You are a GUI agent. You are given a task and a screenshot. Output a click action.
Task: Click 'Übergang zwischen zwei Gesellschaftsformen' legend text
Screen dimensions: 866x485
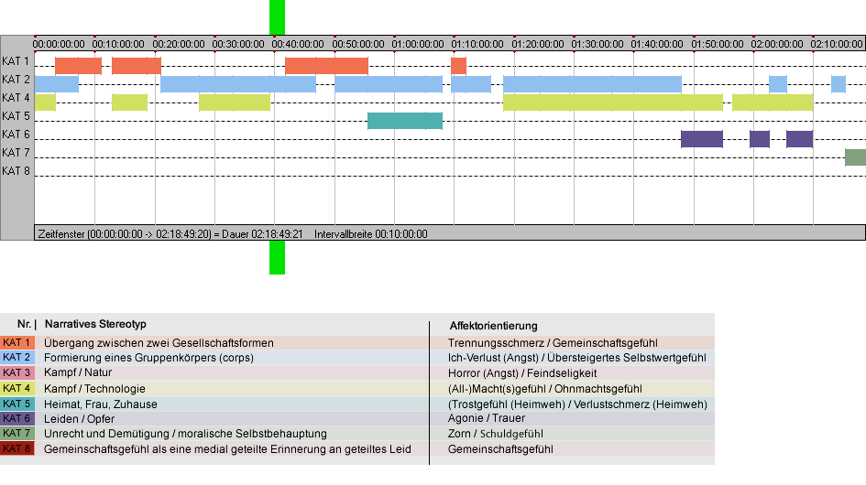(x=159, y=343)
